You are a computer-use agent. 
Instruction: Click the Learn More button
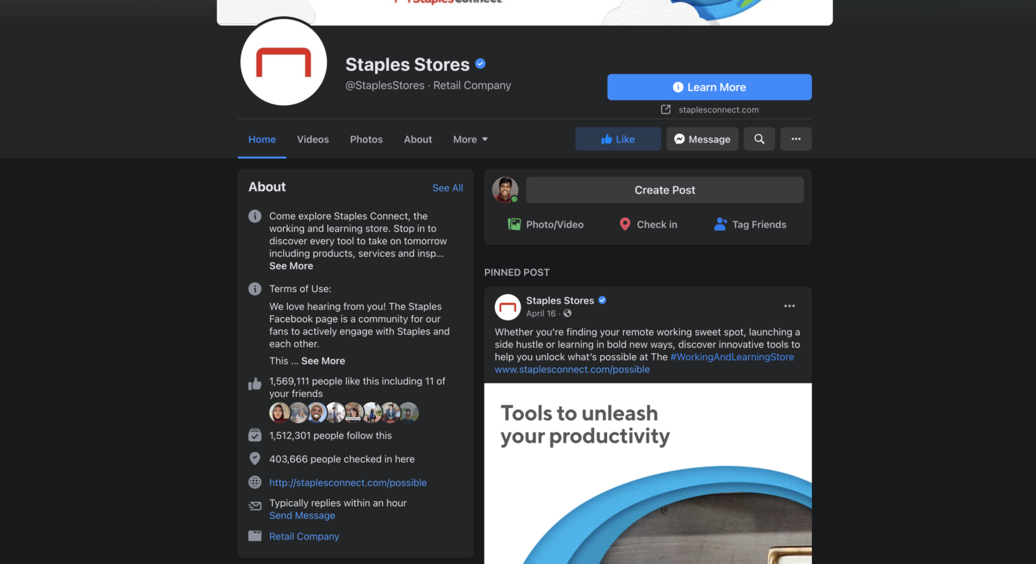709,87
